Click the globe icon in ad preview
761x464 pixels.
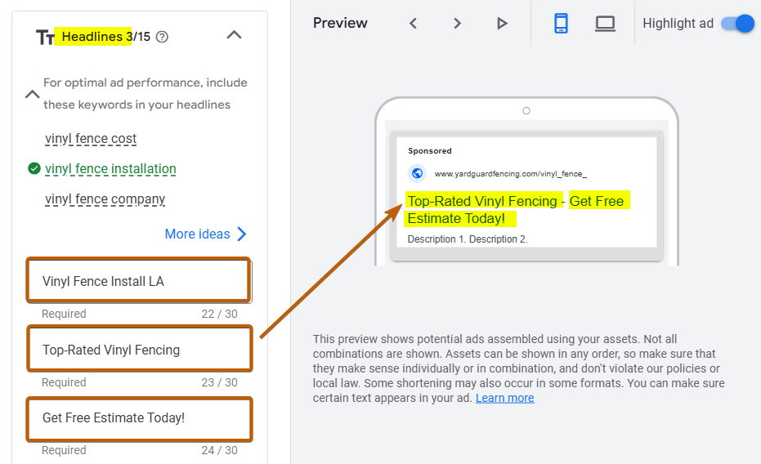[418, 173]
